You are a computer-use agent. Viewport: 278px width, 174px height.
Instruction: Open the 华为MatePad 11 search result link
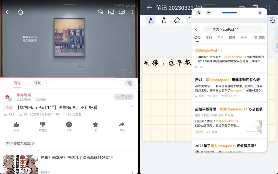coord(208,51)
